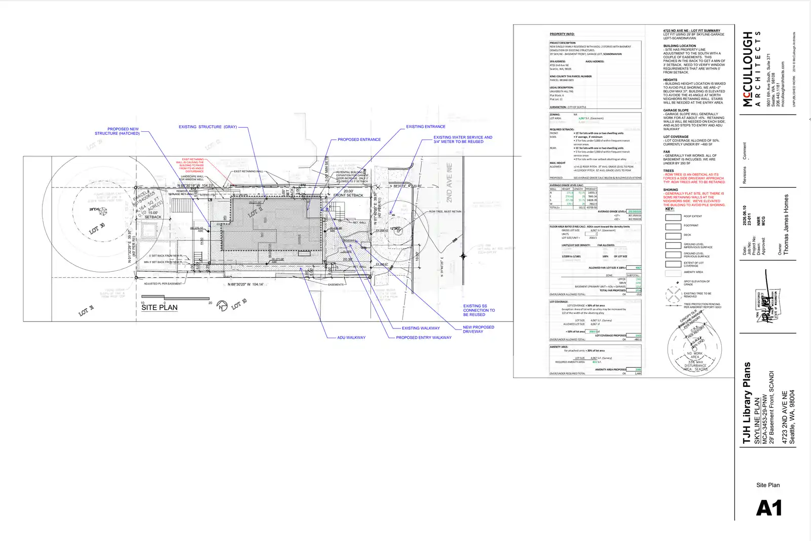
Task: Click the 'PROPOSED ENTRY WALKWAY' label
Action: (424, 337)
